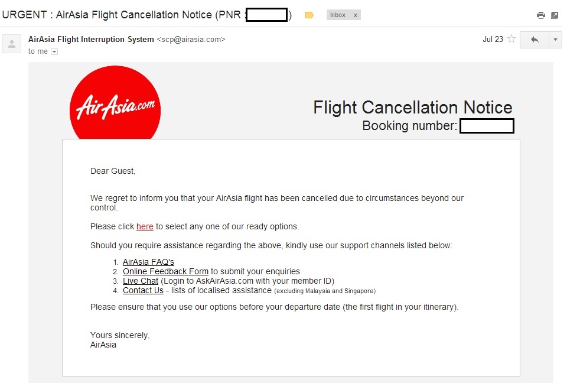Star this AirAsia email
The image size is (567, 383).
(x=511, y=39)
